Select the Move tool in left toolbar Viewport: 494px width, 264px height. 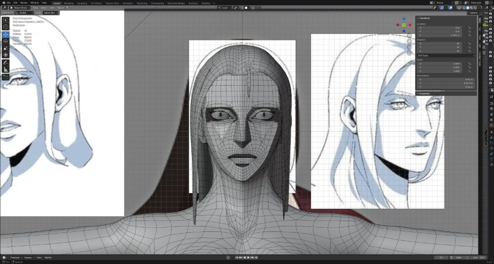5,35
